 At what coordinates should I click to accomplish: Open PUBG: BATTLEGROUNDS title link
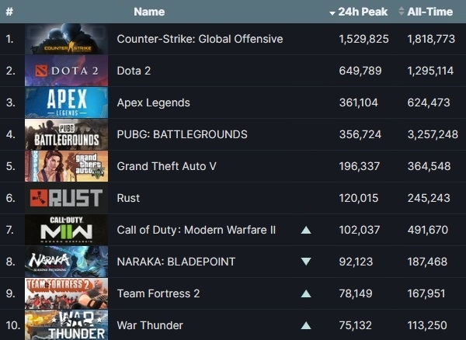click(182, 134)
